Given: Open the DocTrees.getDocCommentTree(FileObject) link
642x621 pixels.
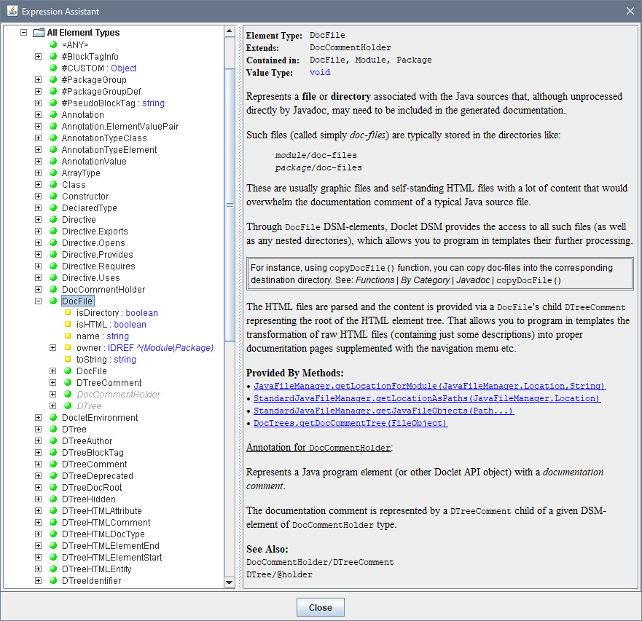Looking at the screenshot, I should click(x=351, y=423).
